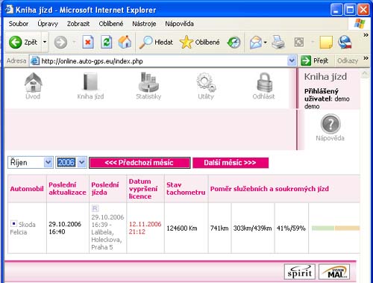Click orange private trips ratio bar

(348, 228)
